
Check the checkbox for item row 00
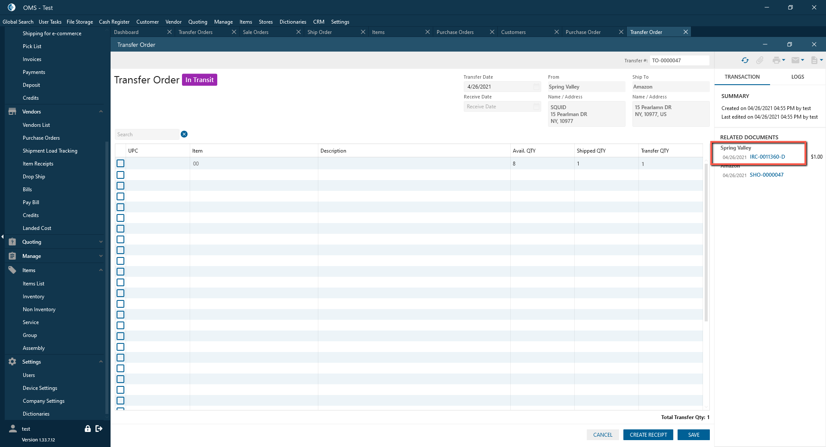pos(120,163)
